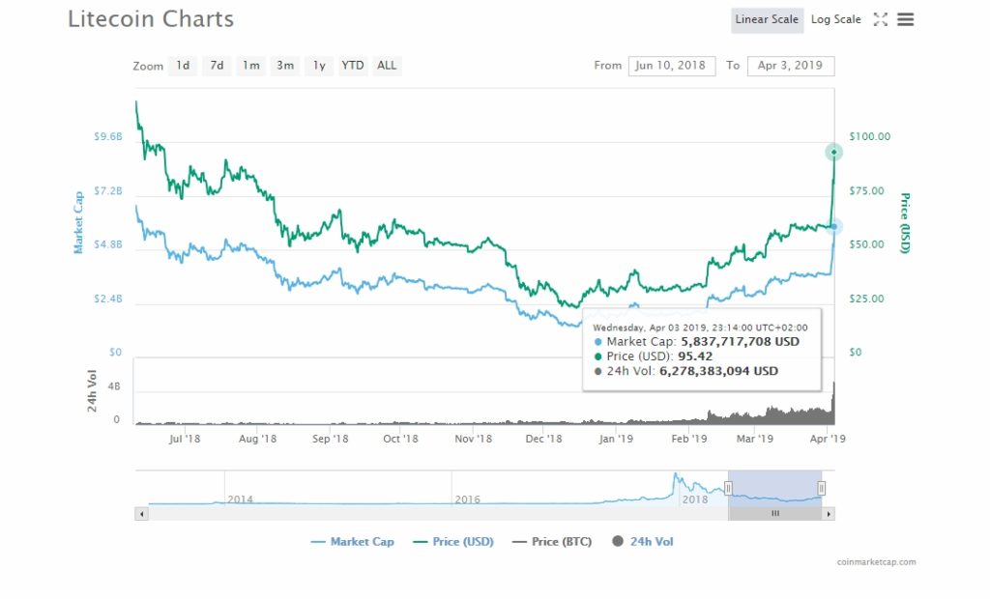Viewport: 990px width, 599px height.
Task: Select the 3m zoom interval
Action: click(284, 66)
